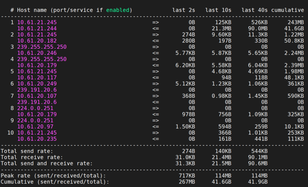Click host 10.61.20.117

(37, 78)
